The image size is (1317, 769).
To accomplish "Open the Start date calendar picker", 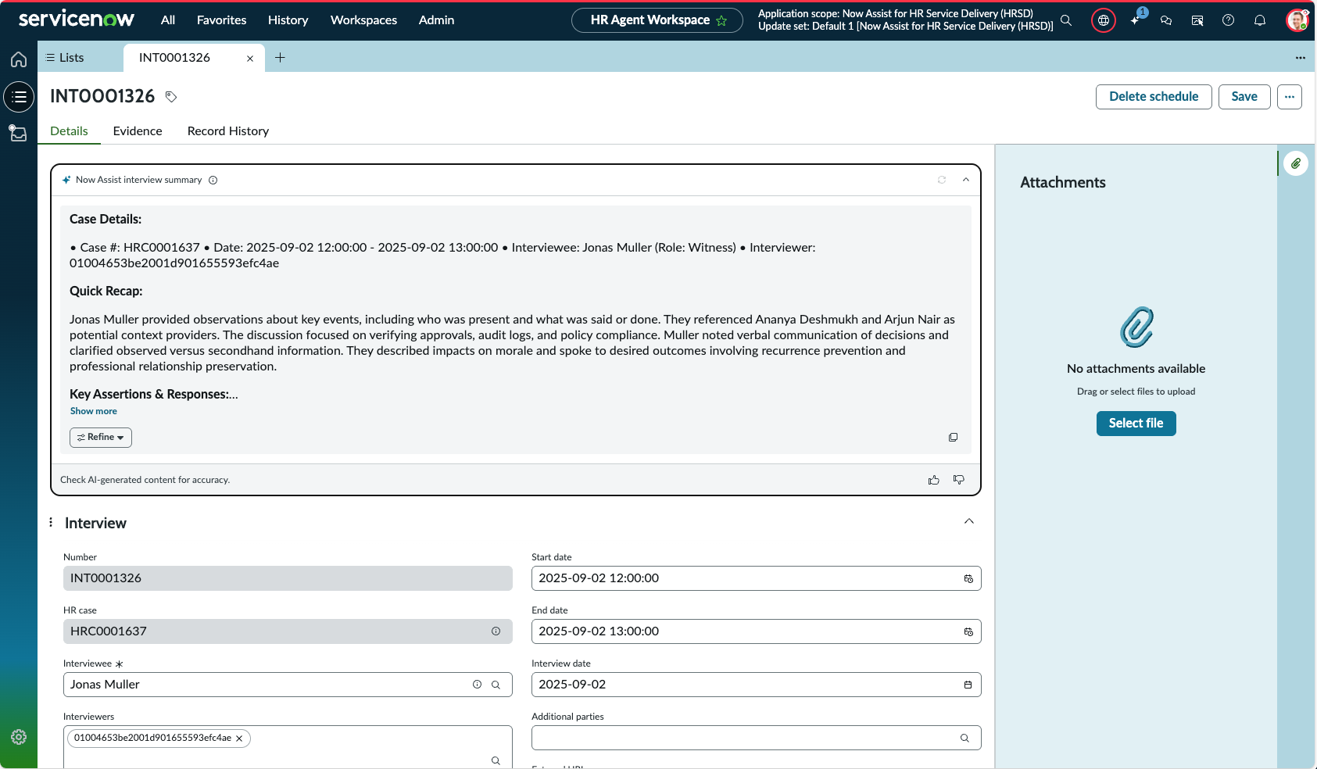I will (968, 578).
